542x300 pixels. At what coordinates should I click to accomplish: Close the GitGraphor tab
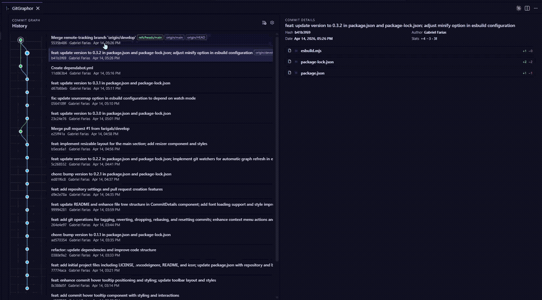click(38, 8)
